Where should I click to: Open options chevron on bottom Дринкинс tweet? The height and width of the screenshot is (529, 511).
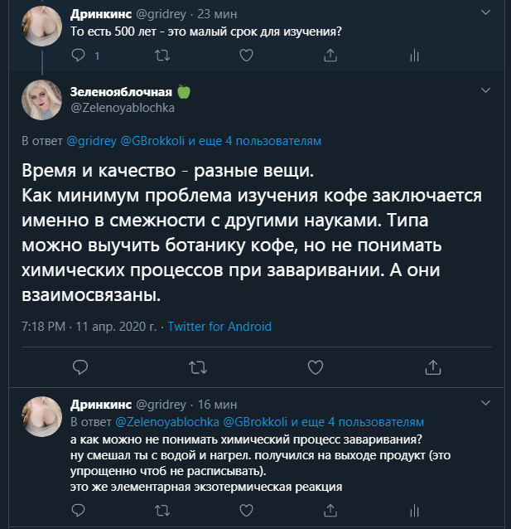(x=486, y=401)
